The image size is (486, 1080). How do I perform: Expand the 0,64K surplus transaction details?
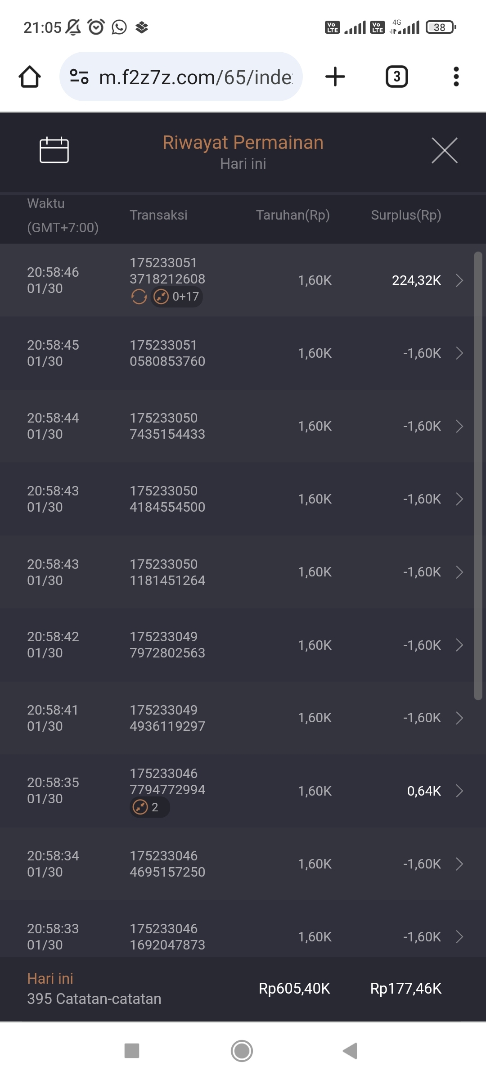coord(459,791)
